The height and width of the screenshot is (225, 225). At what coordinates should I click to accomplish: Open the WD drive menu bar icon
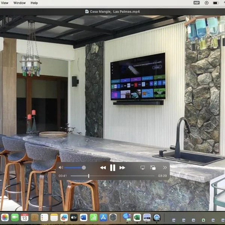[x=196, y=3]
